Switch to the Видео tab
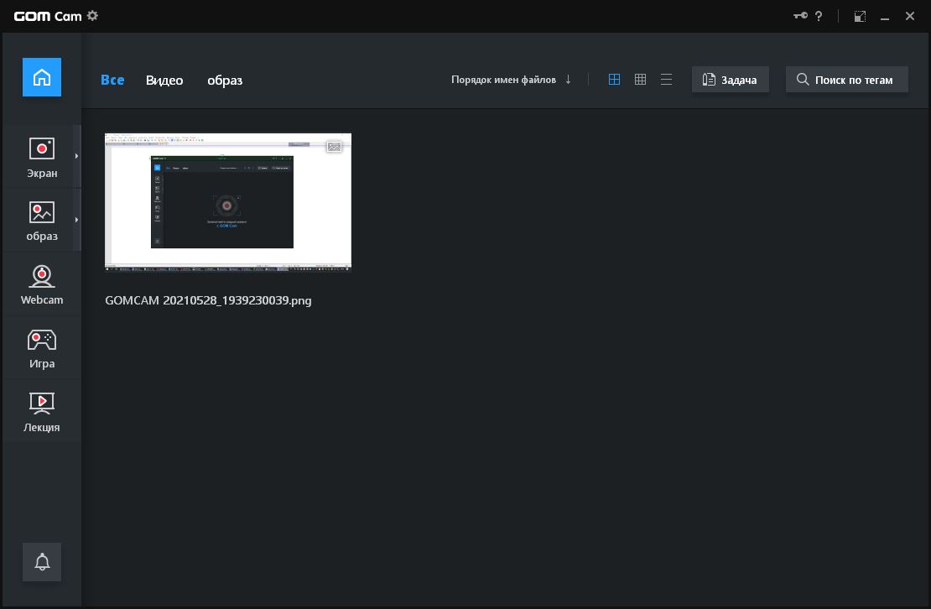Viewport: 931px width, 609px height. pos(164,81)
